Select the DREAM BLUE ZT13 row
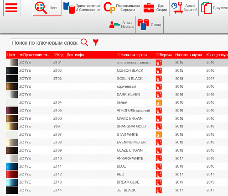The height and width of the screenshot is (196, 228). tap(117, 182)
